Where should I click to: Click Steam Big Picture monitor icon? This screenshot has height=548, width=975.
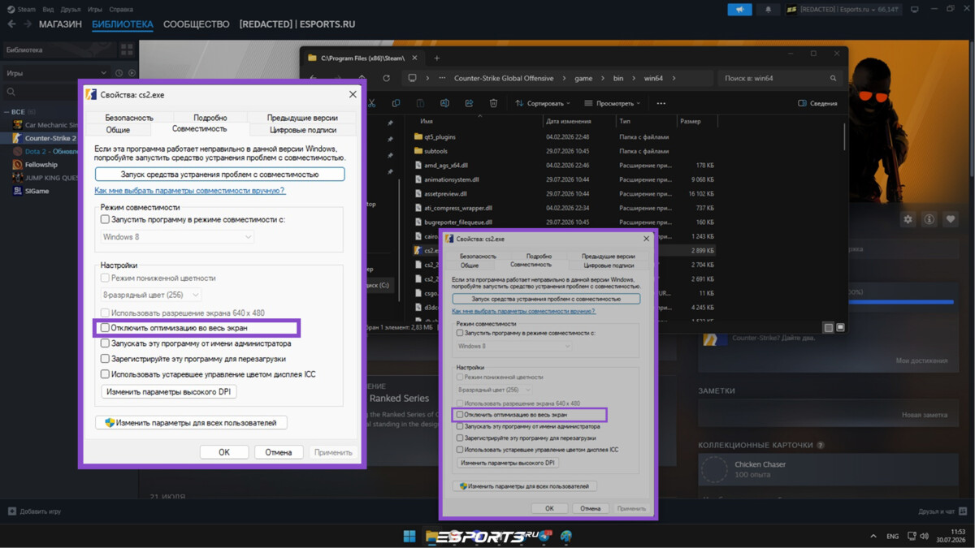coord(915,10)
